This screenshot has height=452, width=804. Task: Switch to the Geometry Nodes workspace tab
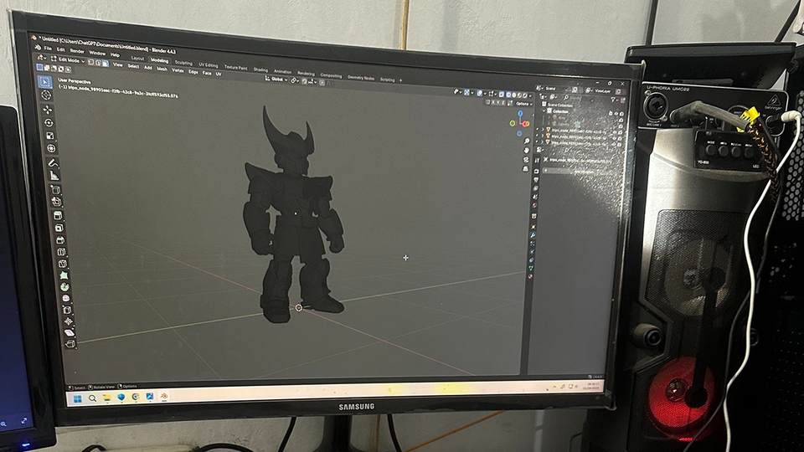tap(361, 77)
